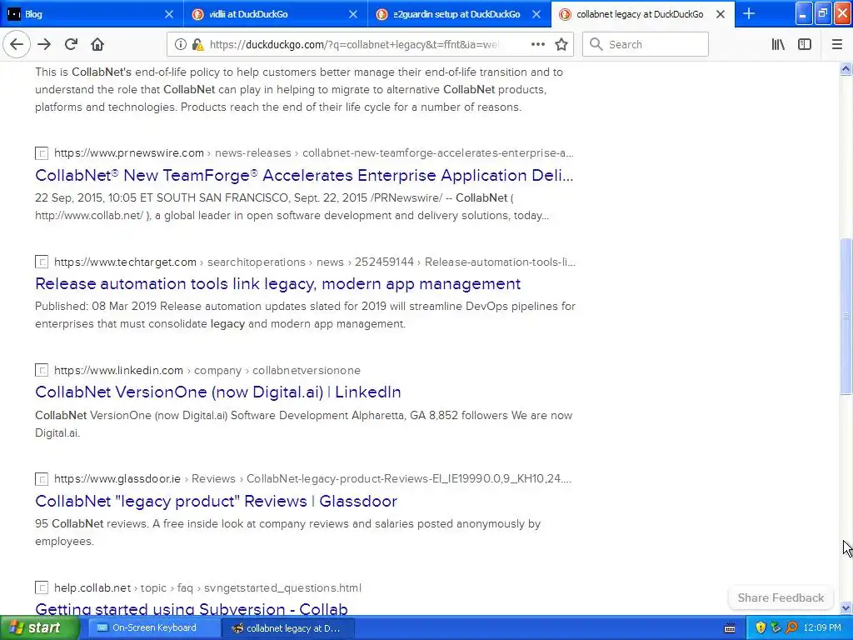Viewport: 853px width, 640px height.
Task: Show site information icon in address bar
Action: [180, 45]
